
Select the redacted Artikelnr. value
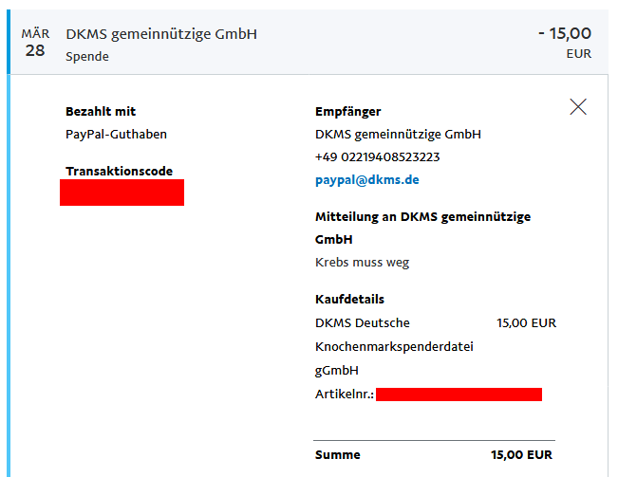tap(459, 394)
